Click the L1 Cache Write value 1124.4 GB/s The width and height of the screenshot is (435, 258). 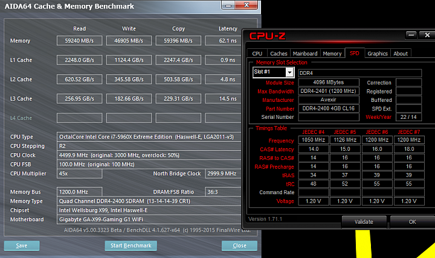pyautogui.click(x=129, y=60)
